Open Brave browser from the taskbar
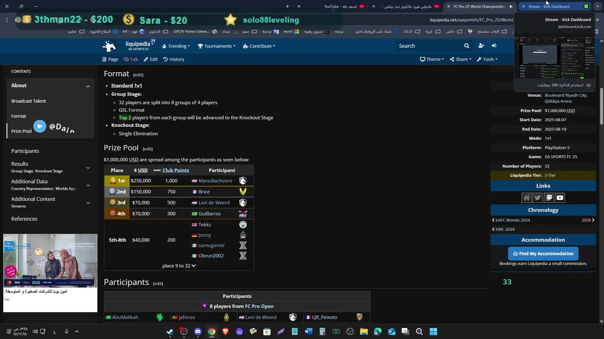The image size is (604, 339). [225, 331]
